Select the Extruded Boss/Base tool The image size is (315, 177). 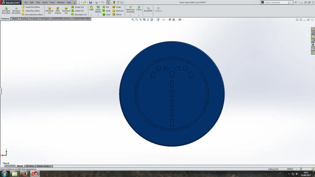pos(6,10)
